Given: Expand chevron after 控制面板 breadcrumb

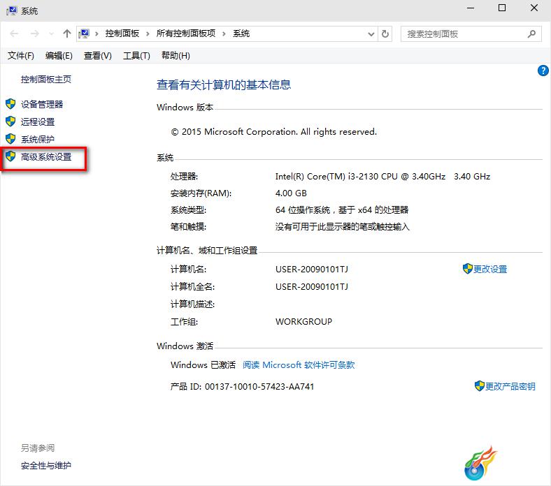Looking at the screenshot, I should (x=148, y=34).
